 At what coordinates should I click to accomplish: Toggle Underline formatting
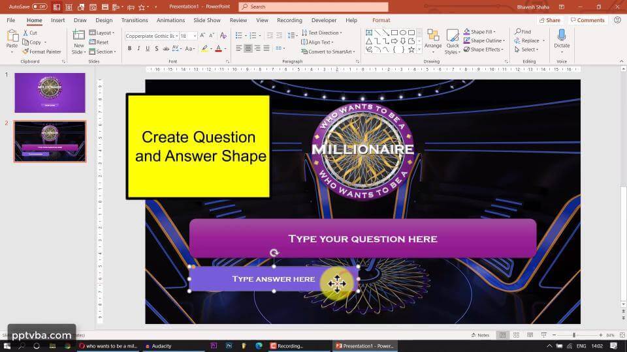click(x=148, y=48)
